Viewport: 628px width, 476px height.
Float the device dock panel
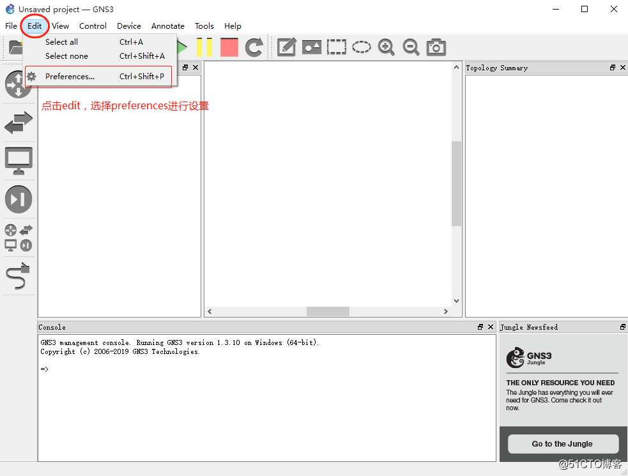(185, 67)
